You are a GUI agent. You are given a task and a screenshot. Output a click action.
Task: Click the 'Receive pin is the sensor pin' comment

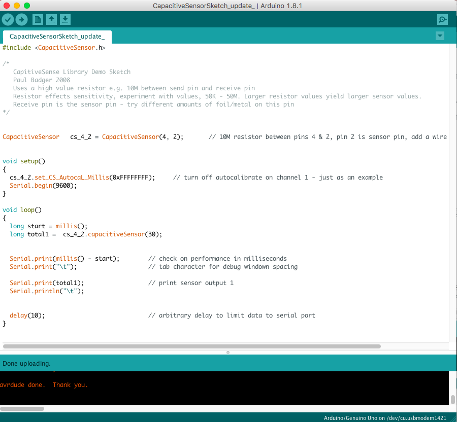pos(153,104)
